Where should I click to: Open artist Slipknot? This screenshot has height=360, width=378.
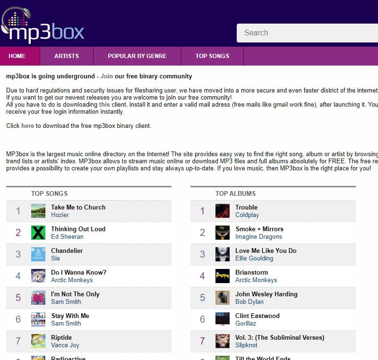pyautogui.click(x=246, y=345)
